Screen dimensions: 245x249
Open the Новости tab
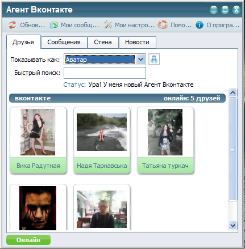137,42
